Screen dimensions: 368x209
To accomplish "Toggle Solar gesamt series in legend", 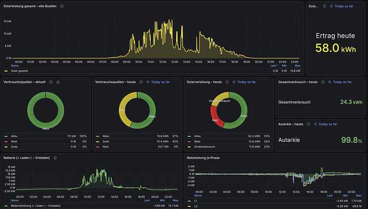I will coord(20,71).
